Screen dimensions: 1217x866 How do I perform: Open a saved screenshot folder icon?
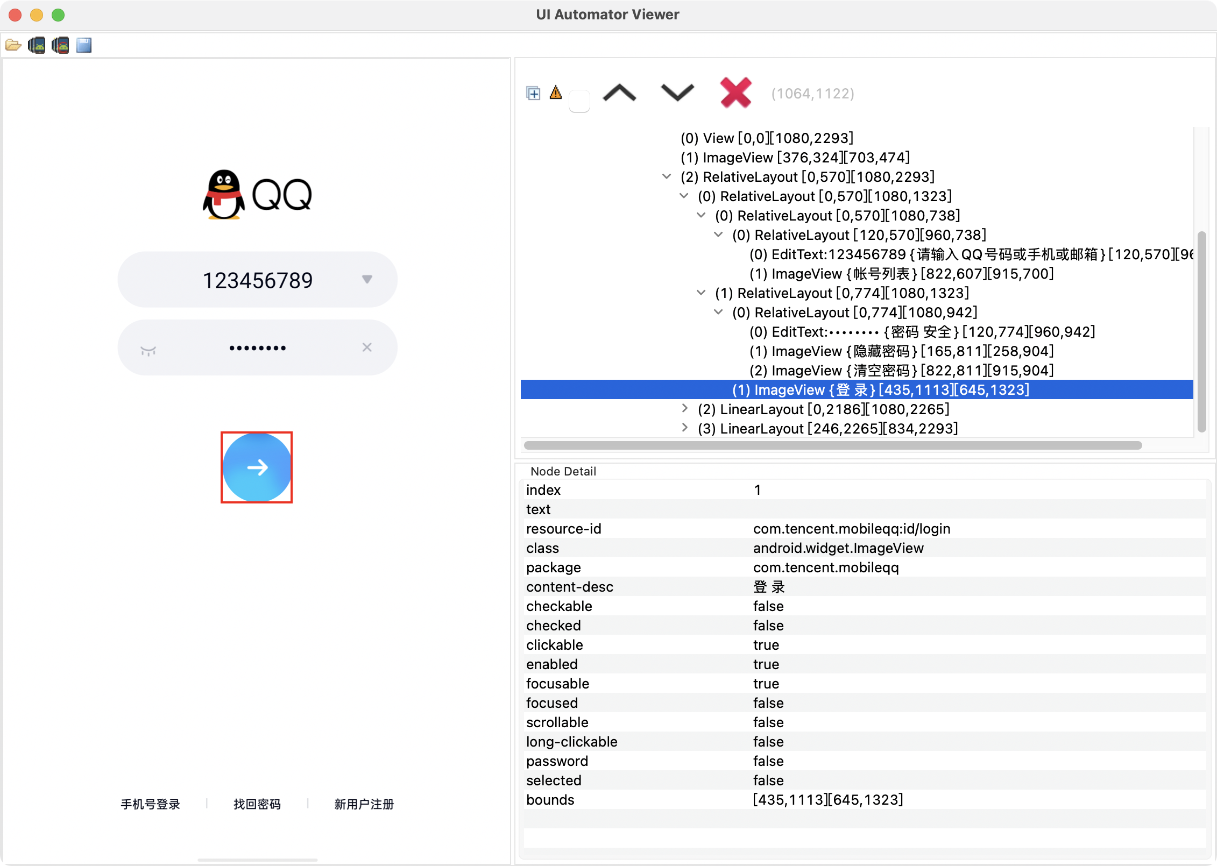(x=13, y=45)
